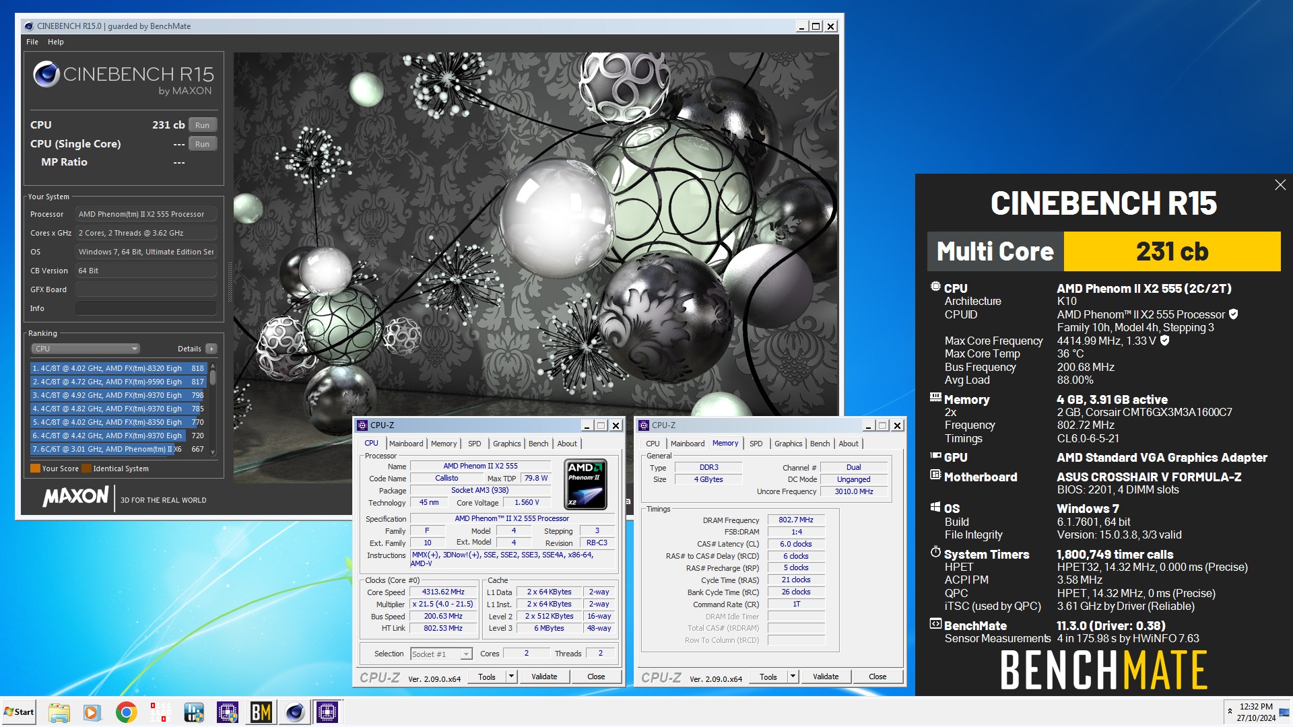Open the File menu in Cinebench
The image size is (1293, 727).
pyautogui.click(x=32, y=42)
